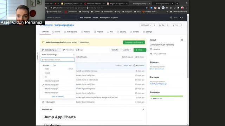Switch to the Tags tab in branch popup
Image resolution: width=225 pixels, height=126 pixels.
click(x=55, y=65)
